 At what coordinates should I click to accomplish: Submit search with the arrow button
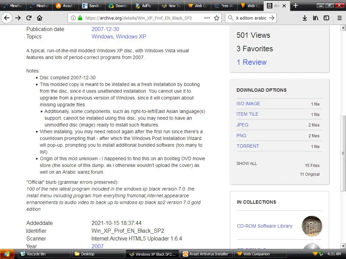pos(272,18)
